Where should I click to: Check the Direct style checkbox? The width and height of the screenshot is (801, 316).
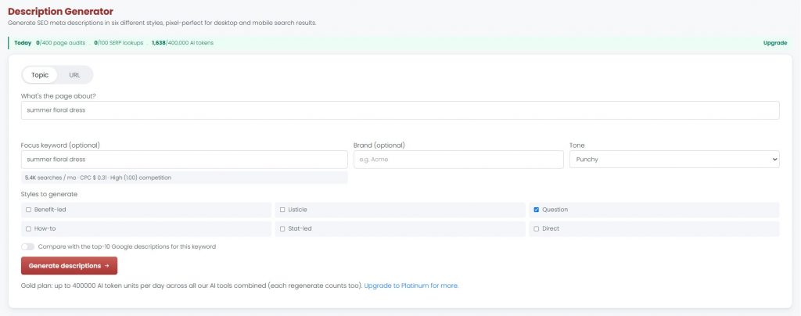[537, 228]
